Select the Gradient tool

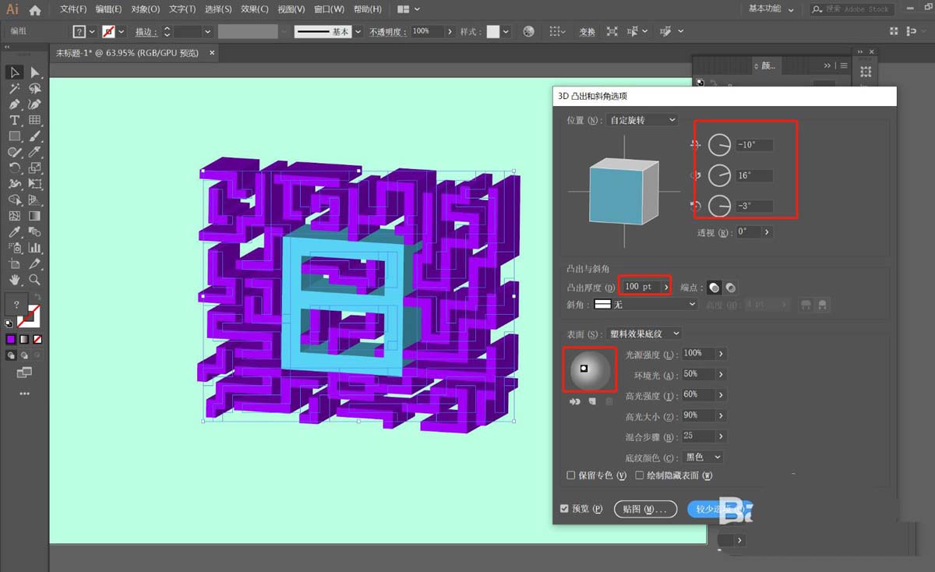(34, 216)
